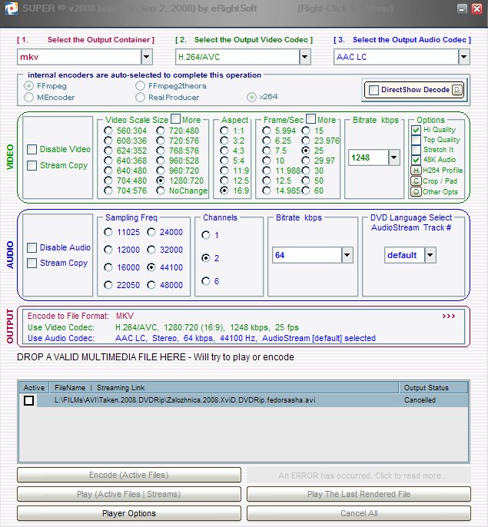Click the 'Use Audio Codec' summary line
Screen dimensions: 488x527
point(201,338)
